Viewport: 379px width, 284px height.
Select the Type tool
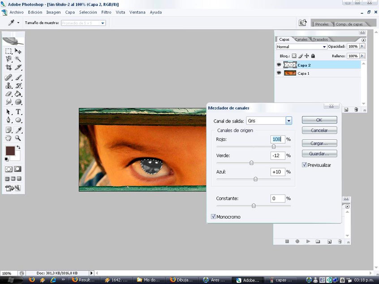coord(18,112)
